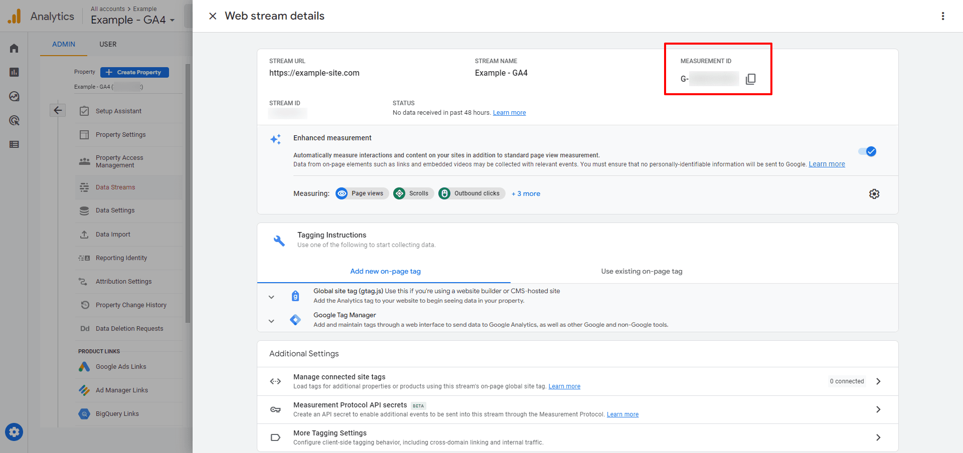Viewport: 963px width, 453px height.
Task: Open Data Settings
Action: [x=129, y=210]
